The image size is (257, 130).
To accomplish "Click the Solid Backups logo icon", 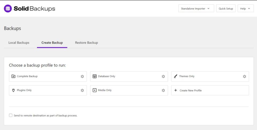I will (8, 9).
